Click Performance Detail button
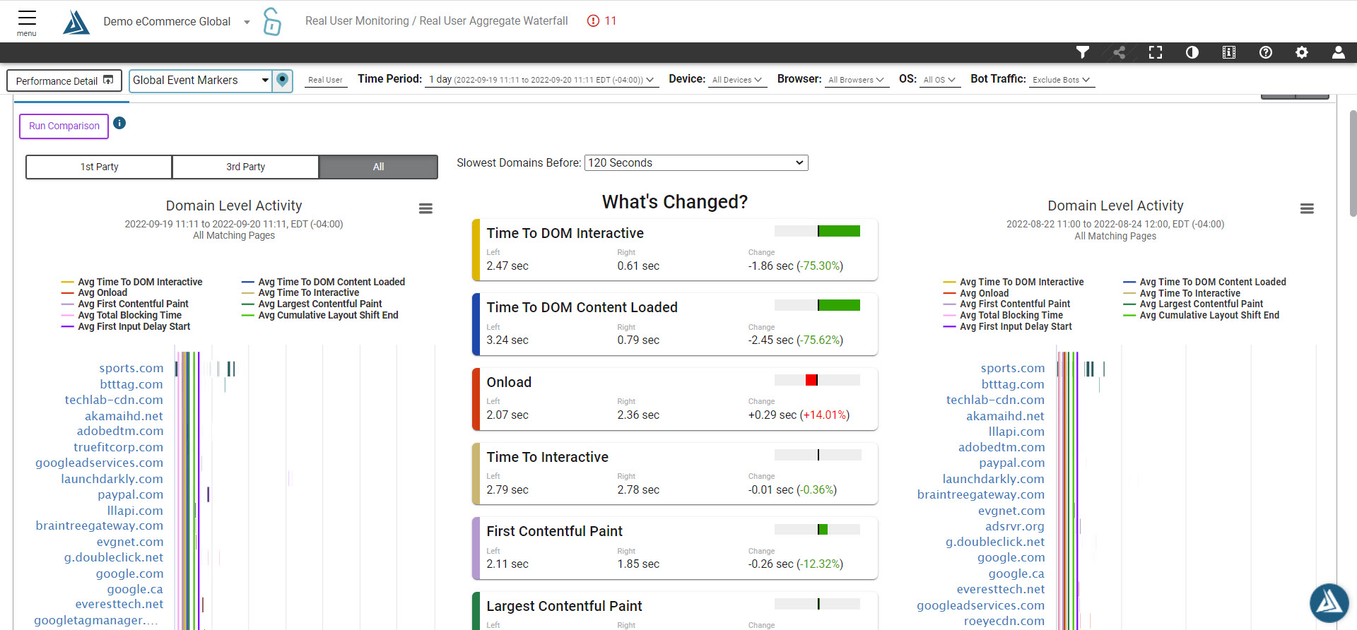 64,81
